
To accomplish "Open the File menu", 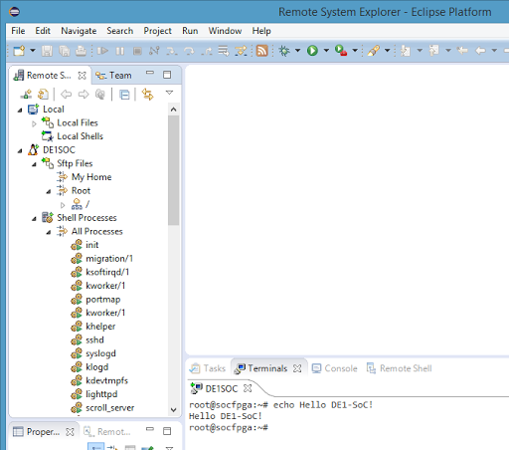I will pos(18,31).
